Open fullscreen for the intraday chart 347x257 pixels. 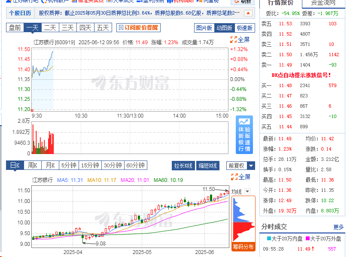click(240, 40)
